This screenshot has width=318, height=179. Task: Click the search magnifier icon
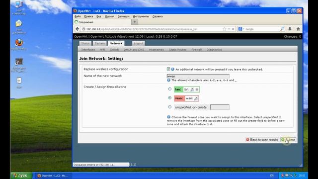point(282,29)
